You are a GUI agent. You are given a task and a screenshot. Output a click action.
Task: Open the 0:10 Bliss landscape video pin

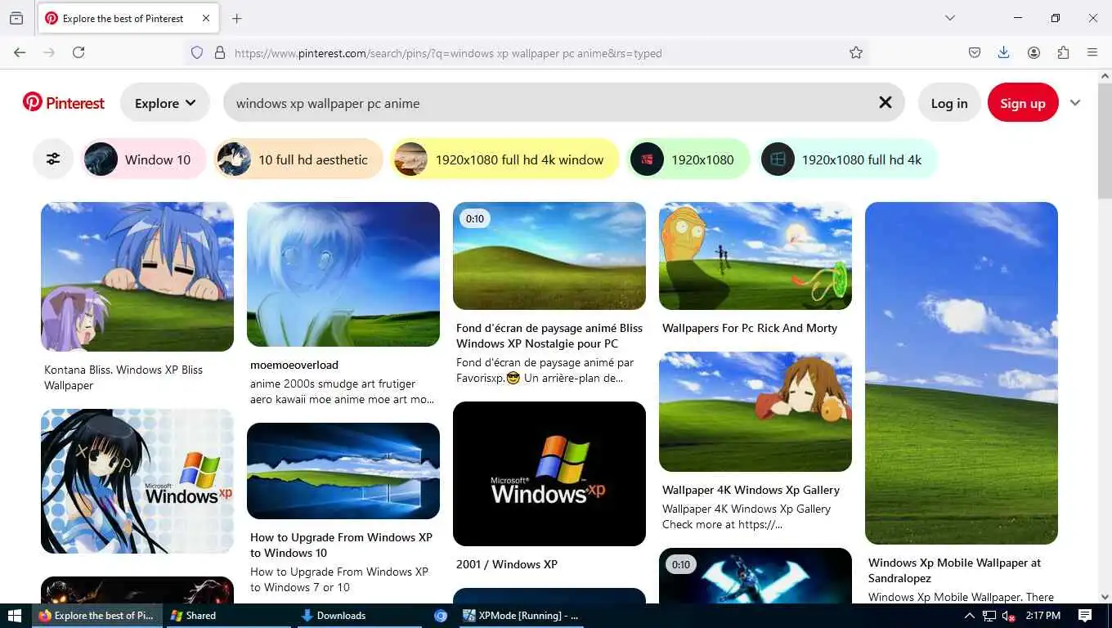(549, 256)
